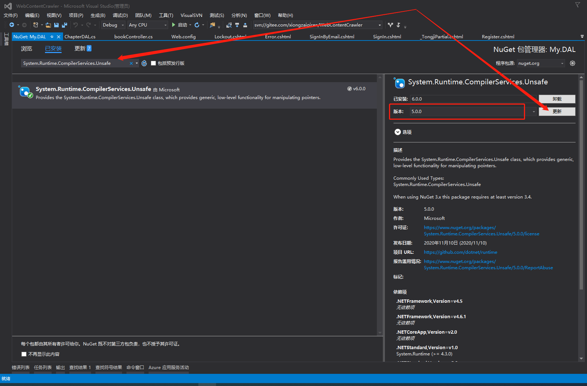Click the green Start debugging arrow
The image size is (587, 386).
click(x=174, y=25)
